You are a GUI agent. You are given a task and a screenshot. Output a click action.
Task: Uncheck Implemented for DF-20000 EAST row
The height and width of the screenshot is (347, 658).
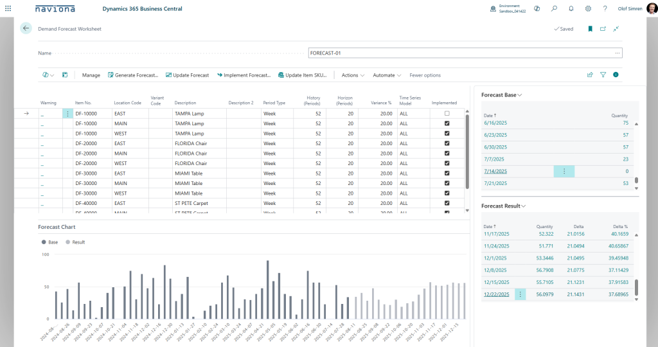(x=447, y=143)
